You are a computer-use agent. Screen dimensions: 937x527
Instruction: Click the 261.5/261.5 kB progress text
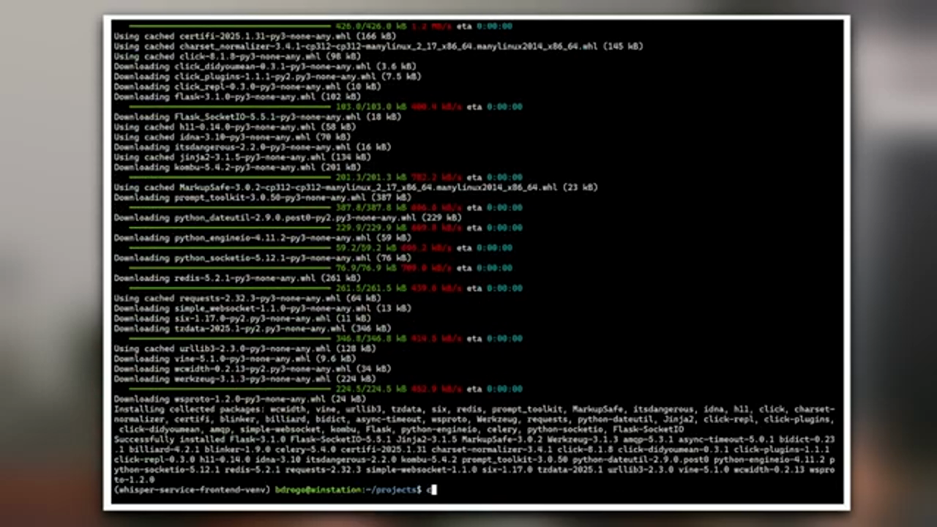click(x=371, y=288)
